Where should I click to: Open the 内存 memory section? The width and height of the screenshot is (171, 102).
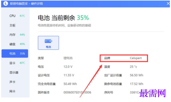15,35
